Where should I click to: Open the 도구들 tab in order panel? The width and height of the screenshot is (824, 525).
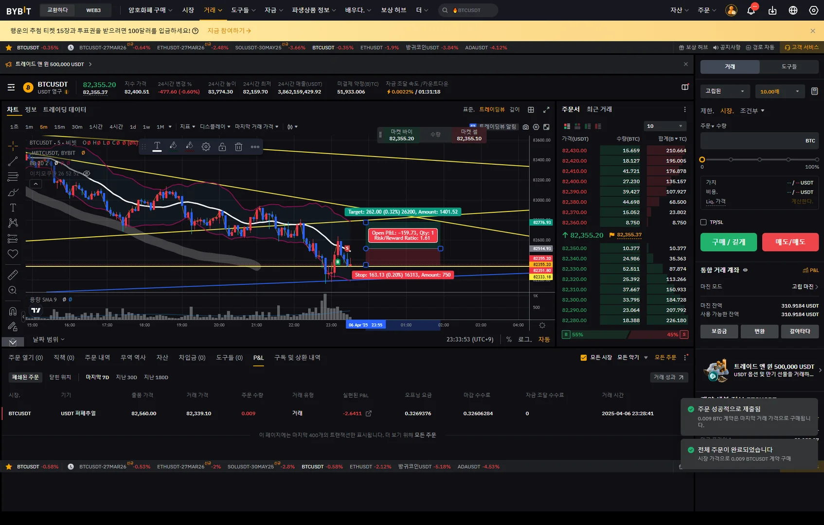point(789,67)
